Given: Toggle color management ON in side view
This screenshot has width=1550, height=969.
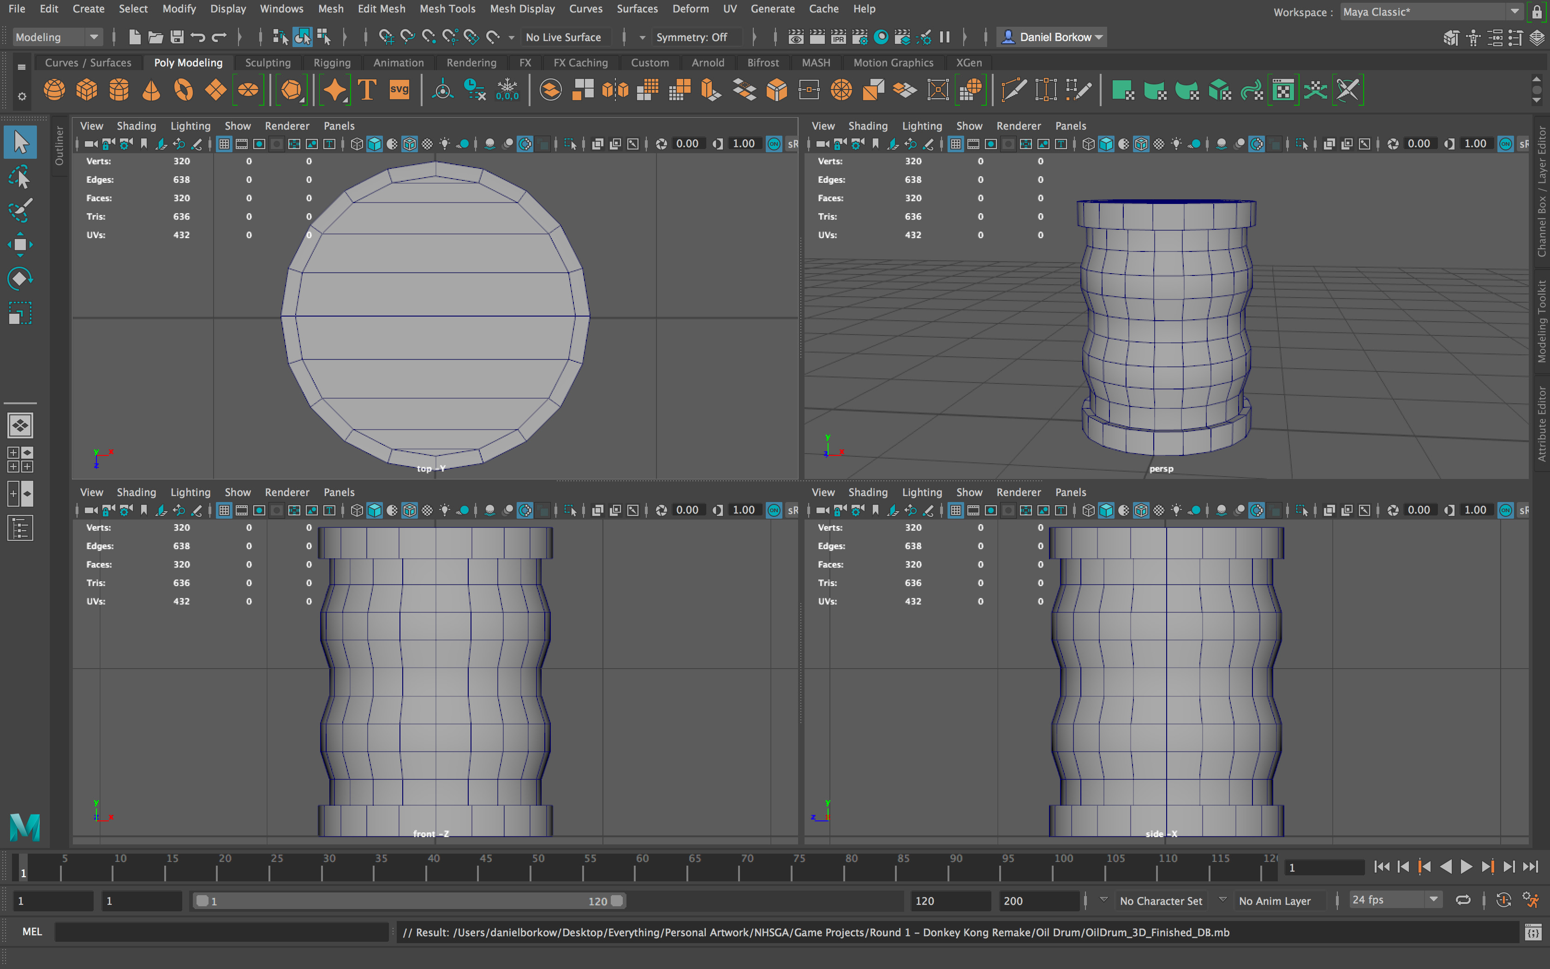Looking at the screenshot, I should pyautogui.click(x=1506, y=510).
